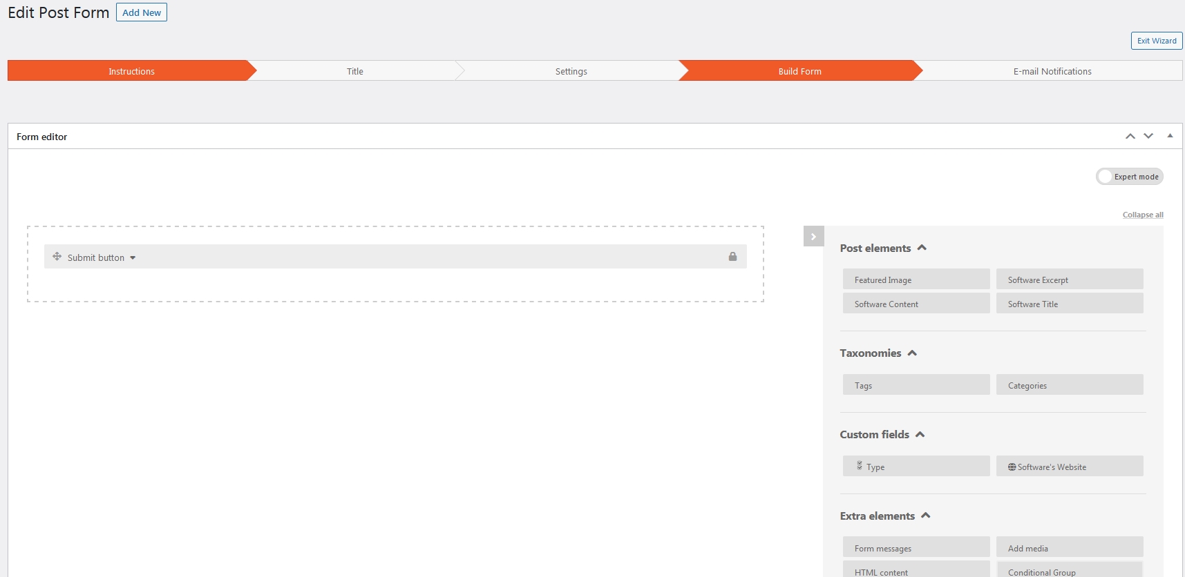This screenshot has height=577, width=1185.
Task: Click the Type custom field icon
Action: (860, 466)
